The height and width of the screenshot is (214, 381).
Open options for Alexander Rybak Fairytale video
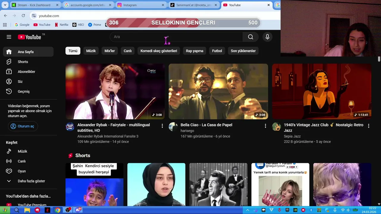click(162, 126)
